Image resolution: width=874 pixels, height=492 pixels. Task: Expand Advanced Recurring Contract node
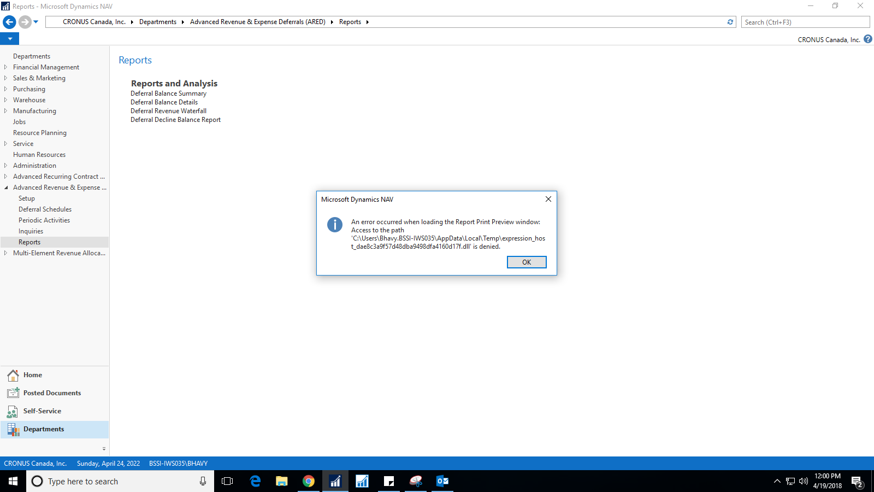5,177
